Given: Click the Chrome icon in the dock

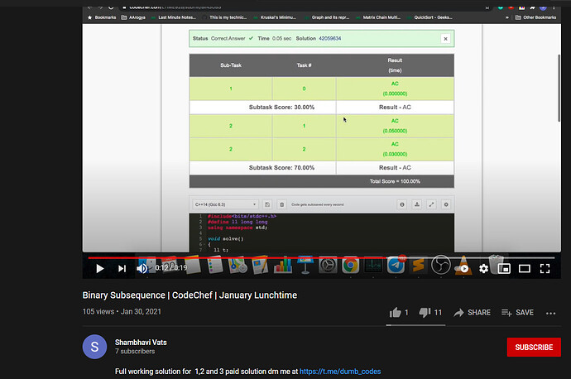Looking at the screenshot, I should 350,265.
